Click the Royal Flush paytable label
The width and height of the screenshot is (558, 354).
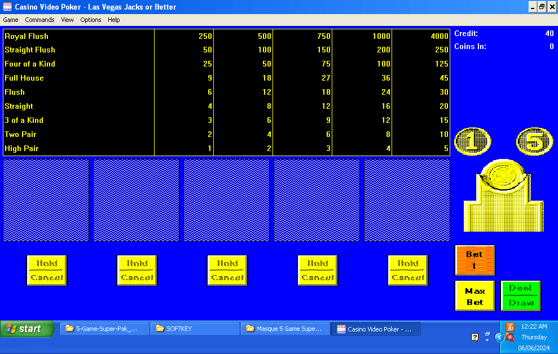coord(27,36)
